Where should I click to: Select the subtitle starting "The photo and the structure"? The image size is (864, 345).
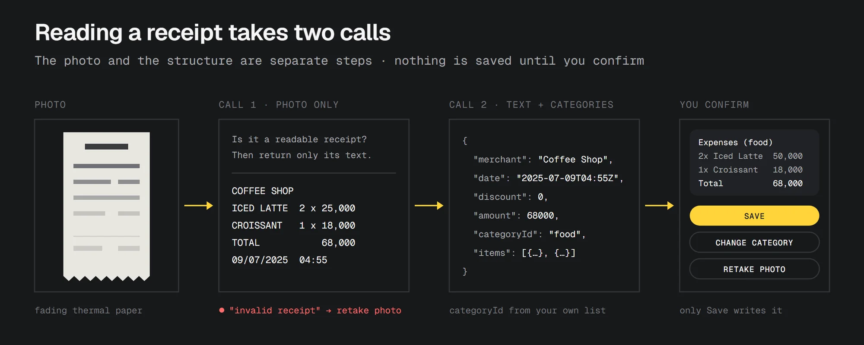[340, 61]
